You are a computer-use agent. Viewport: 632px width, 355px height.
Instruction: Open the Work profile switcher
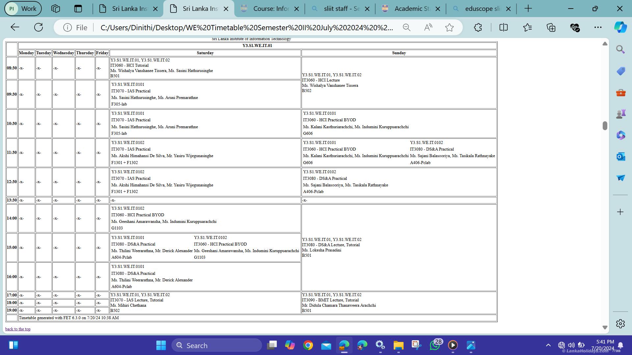pyautogui.click(x=23, y=9)
